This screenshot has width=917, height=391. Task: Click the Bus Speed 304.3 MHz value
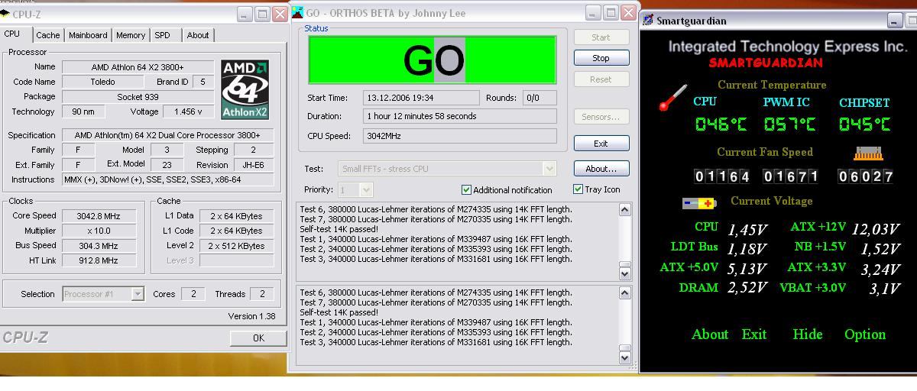99,246
